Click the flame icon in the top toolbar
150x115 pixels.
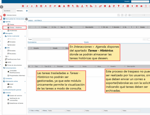click(x=46, y=6)
